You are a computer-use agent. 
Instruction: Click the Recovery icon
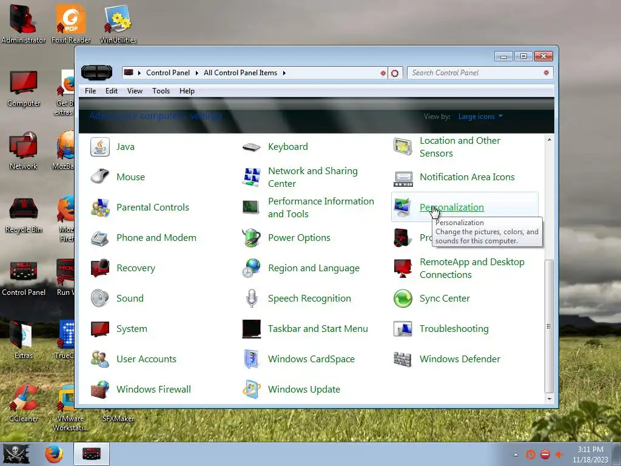[x=100, y=268]
